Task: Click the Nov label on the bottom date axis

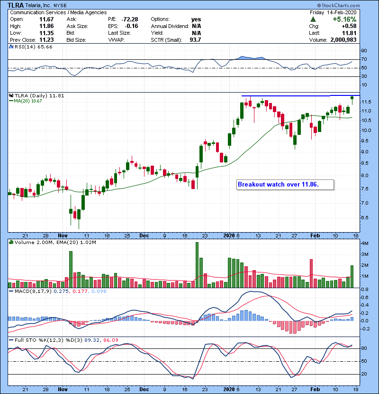Action: [x=63, y=389]
